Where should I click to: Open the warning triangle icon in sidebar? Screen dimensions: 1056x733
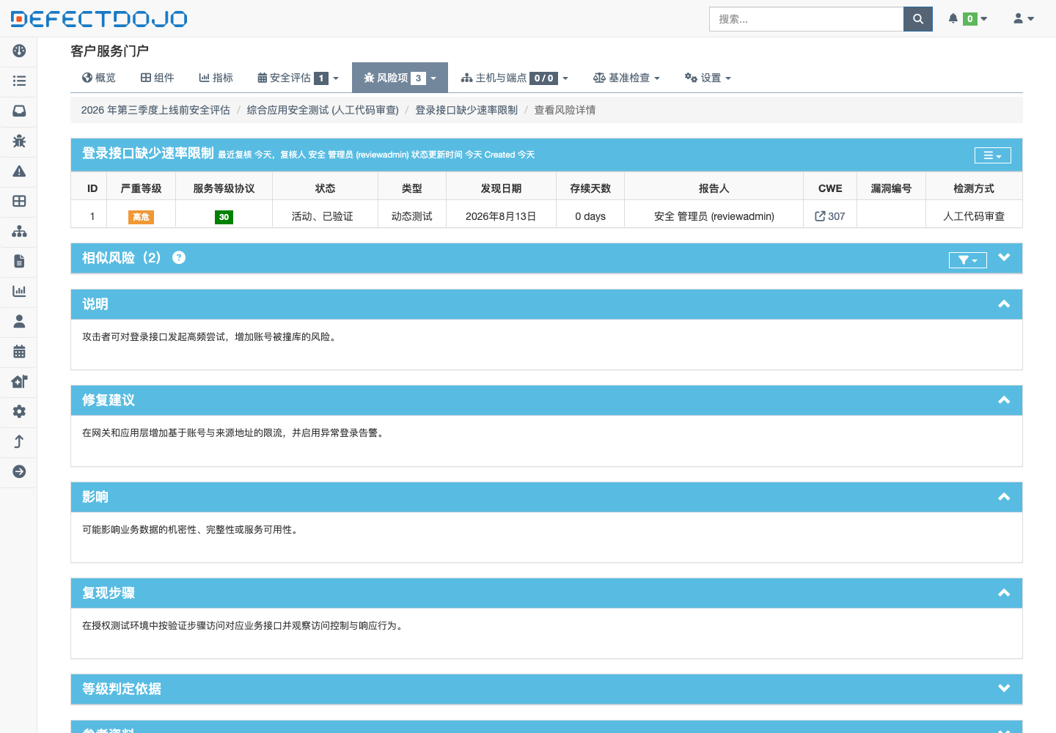click(19, 171)
